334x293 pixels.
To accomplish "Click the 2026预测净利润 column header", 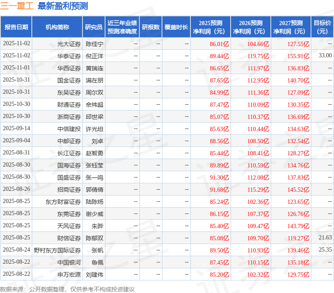I will [251, 27].
